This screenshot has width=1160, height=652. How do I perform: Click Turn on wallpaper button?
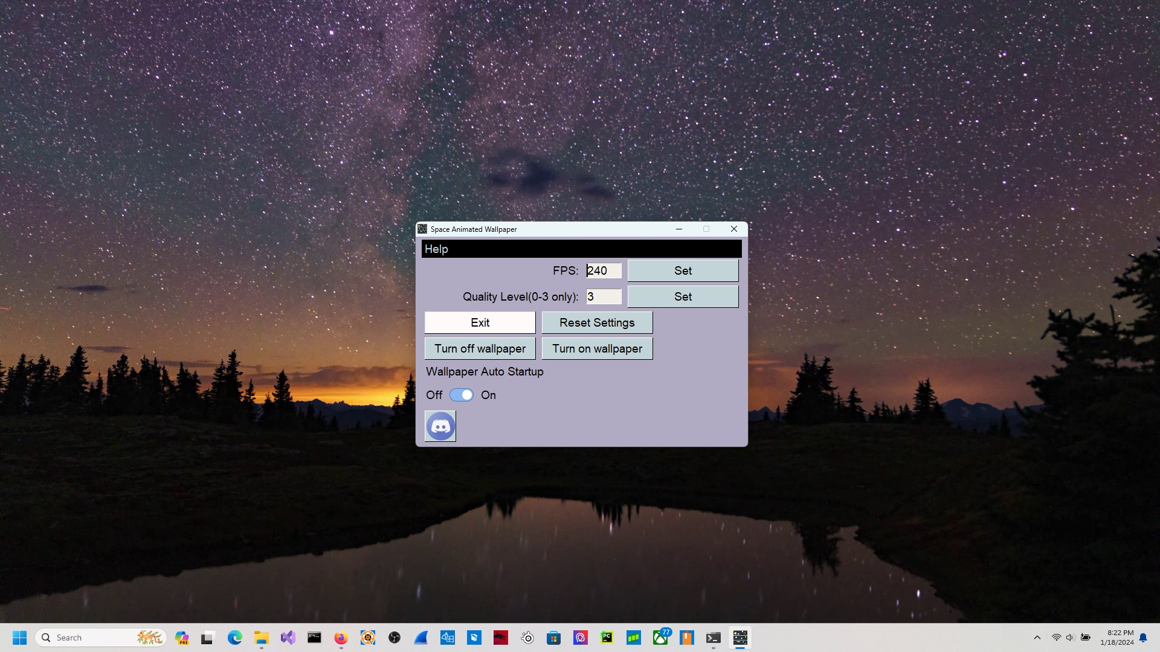click(596, 348)
